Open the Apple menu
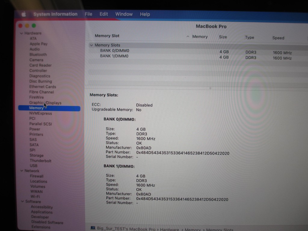This screenshot has height=231, width=308. click(x=24, y=14)
